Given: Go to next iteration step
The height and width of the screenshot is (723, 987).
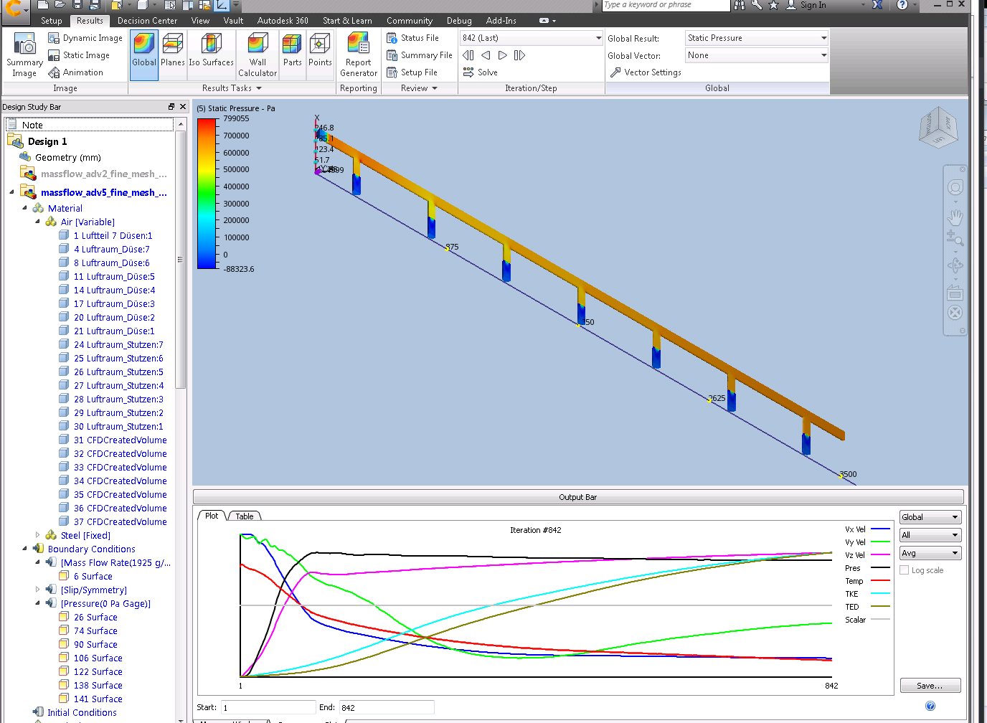Looking at the screenshot, I should pos(503,55).
